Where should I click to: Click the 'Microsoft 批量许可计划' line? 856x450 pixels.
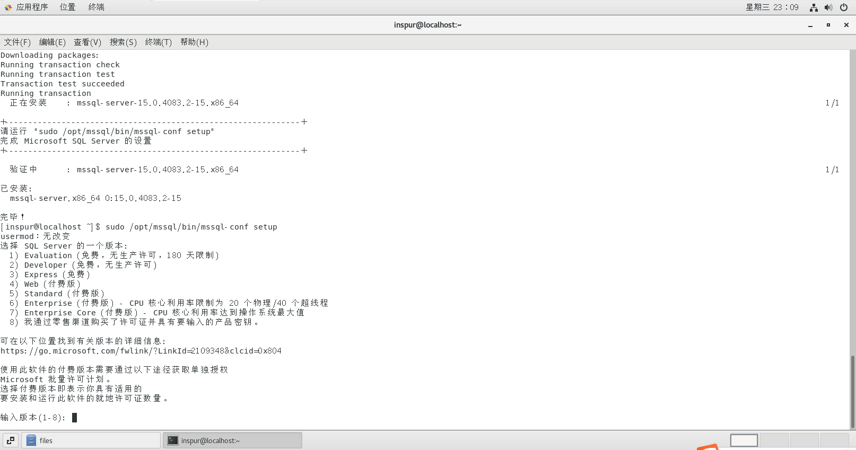[56, 380]
